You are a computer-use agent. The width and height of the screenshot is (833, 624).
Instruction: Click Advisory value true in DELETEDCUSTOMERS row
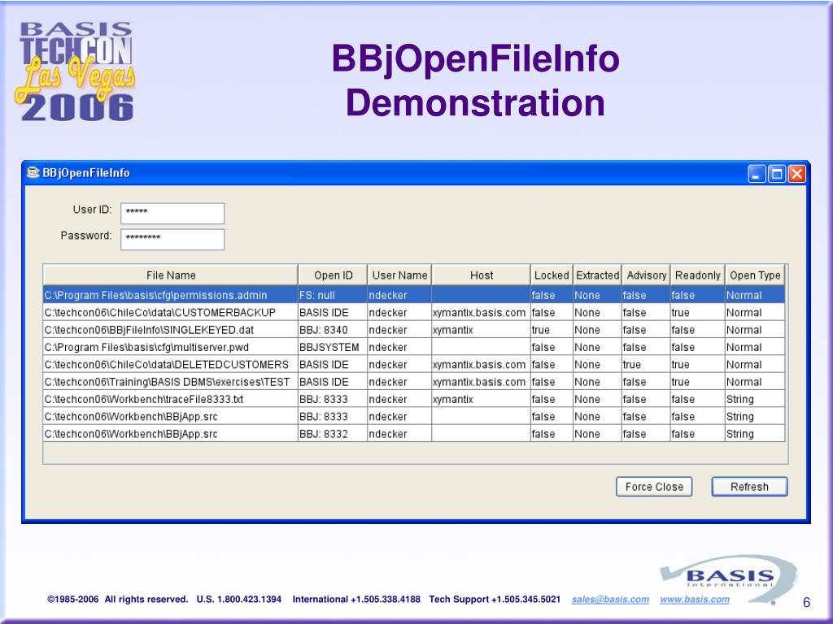(646, 365)
